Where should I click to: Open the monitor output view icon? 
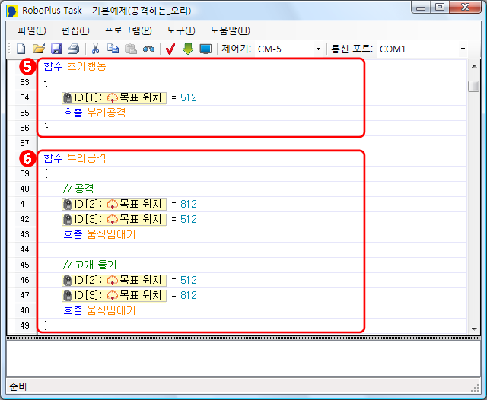tap(205, 49)
